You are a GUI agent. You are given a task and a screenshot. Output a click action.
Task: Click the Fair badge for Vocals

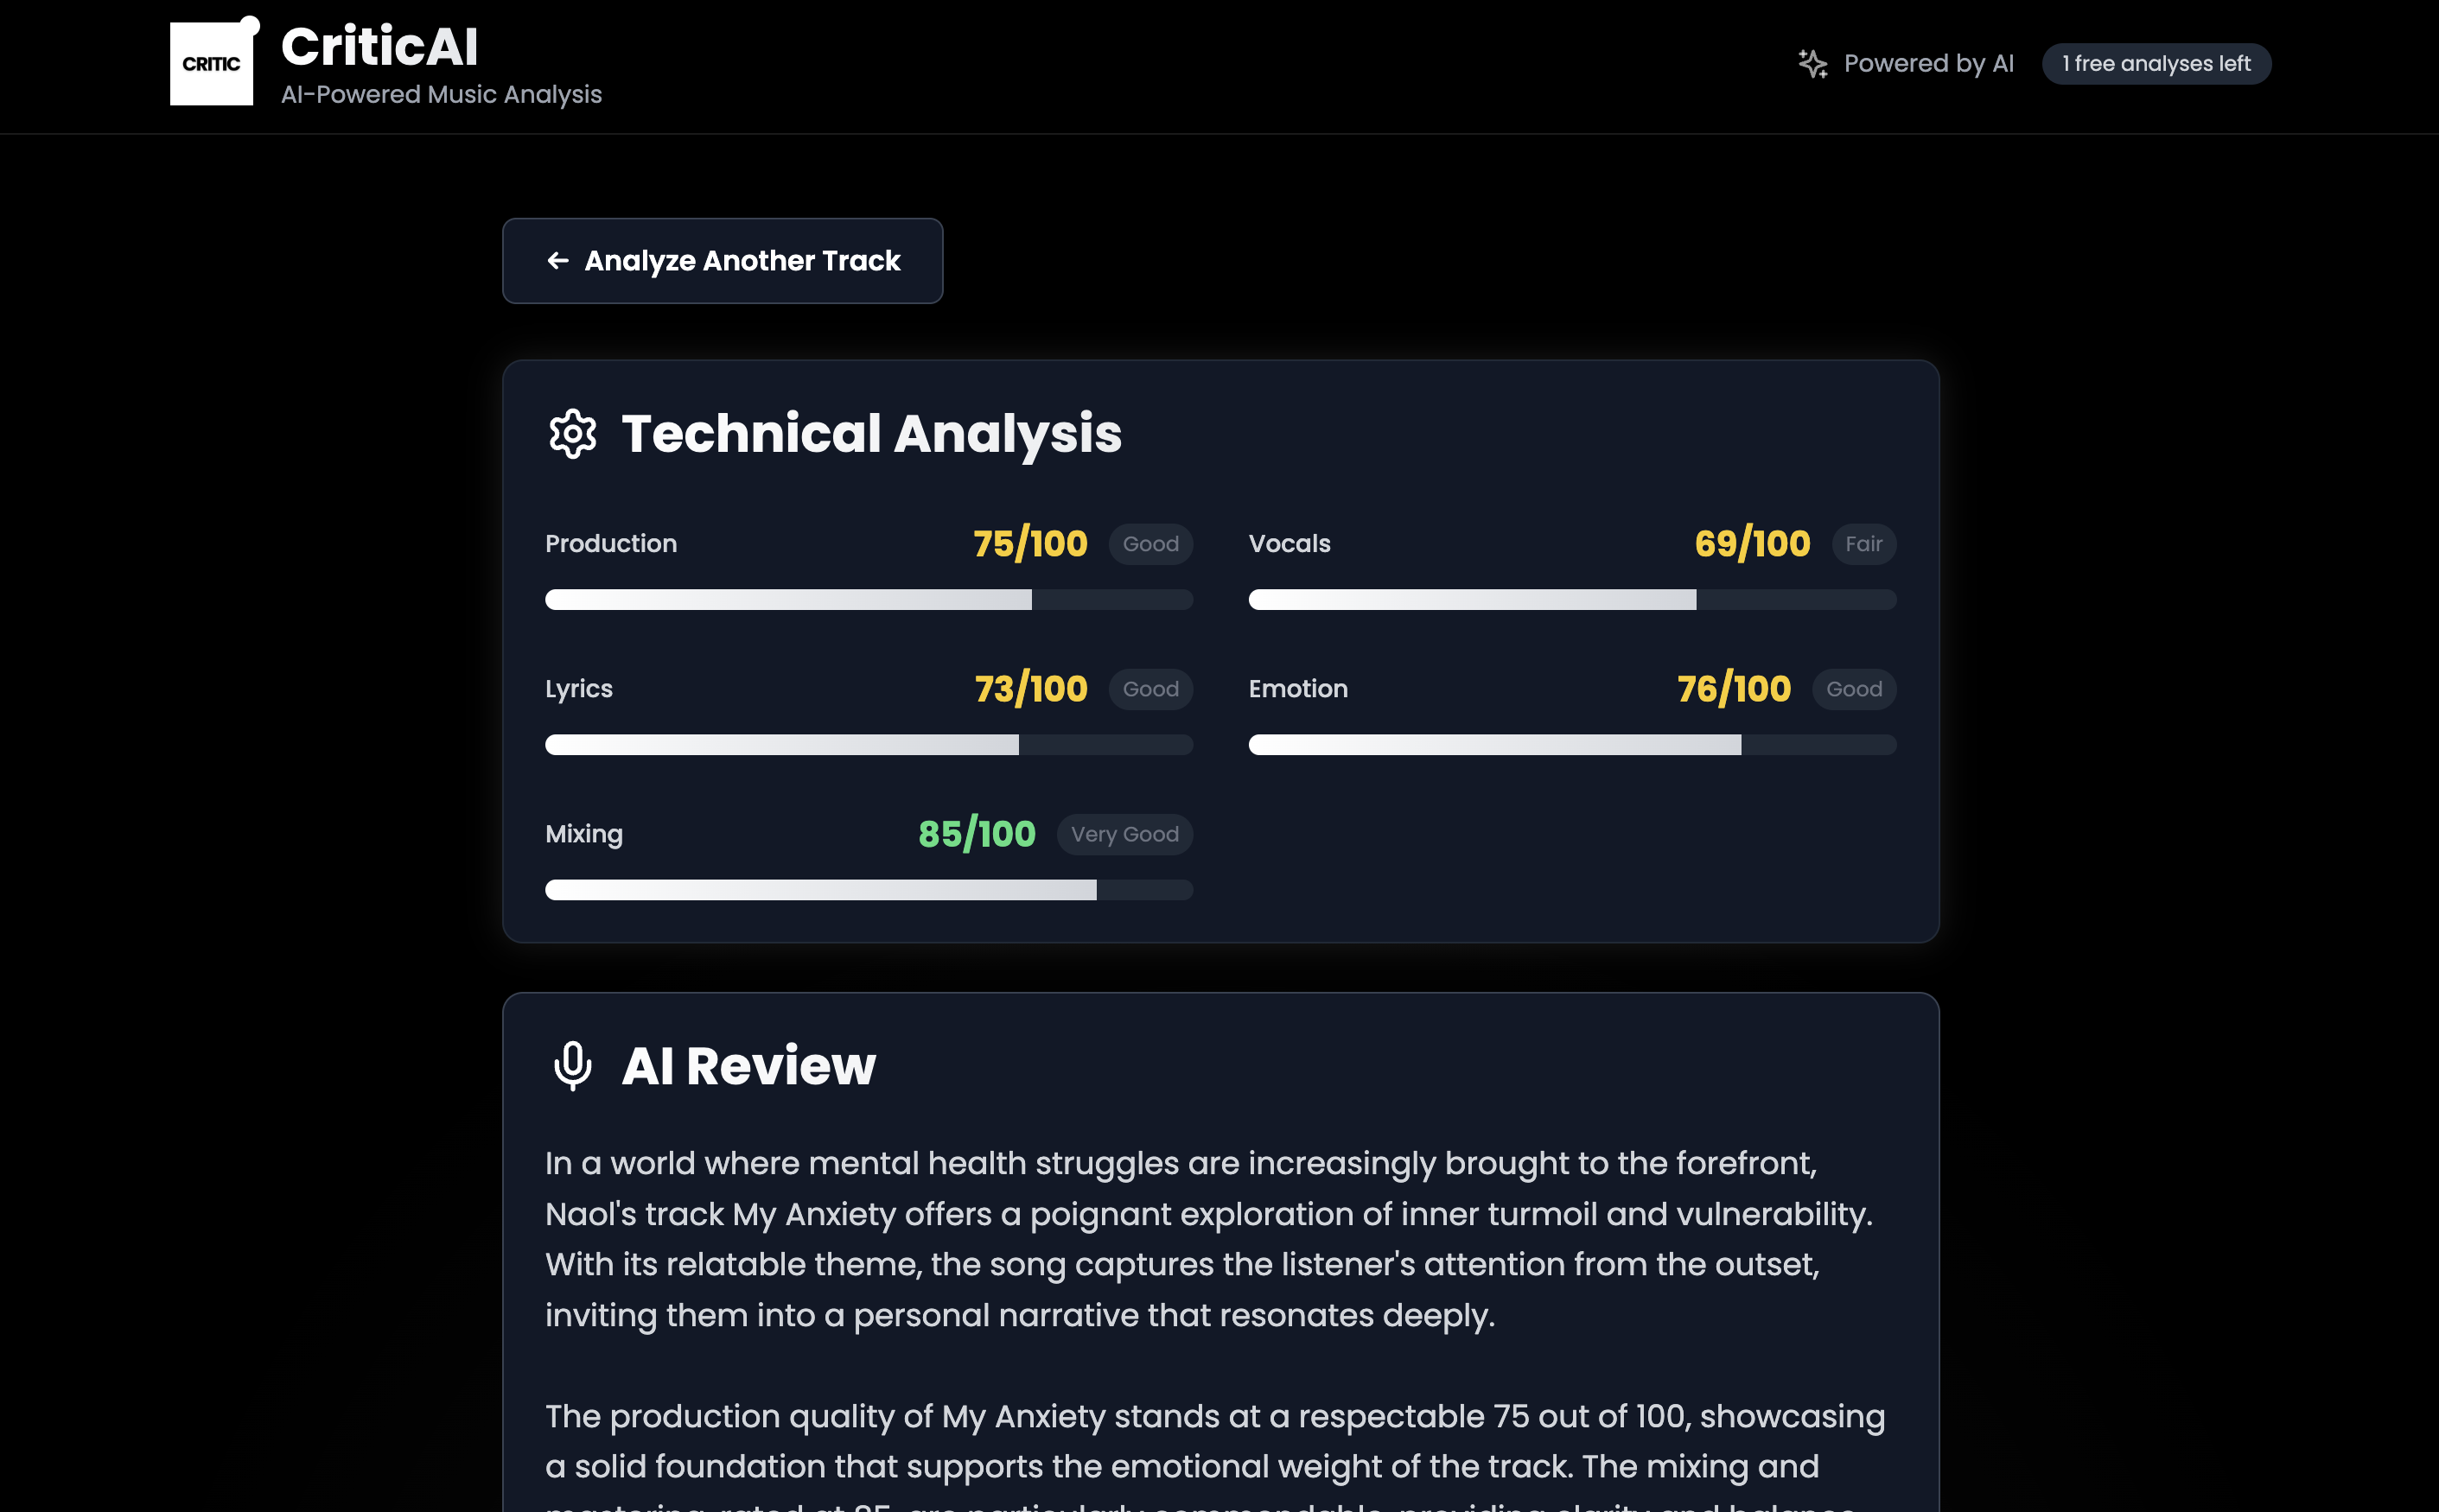tap(1864, 544)
